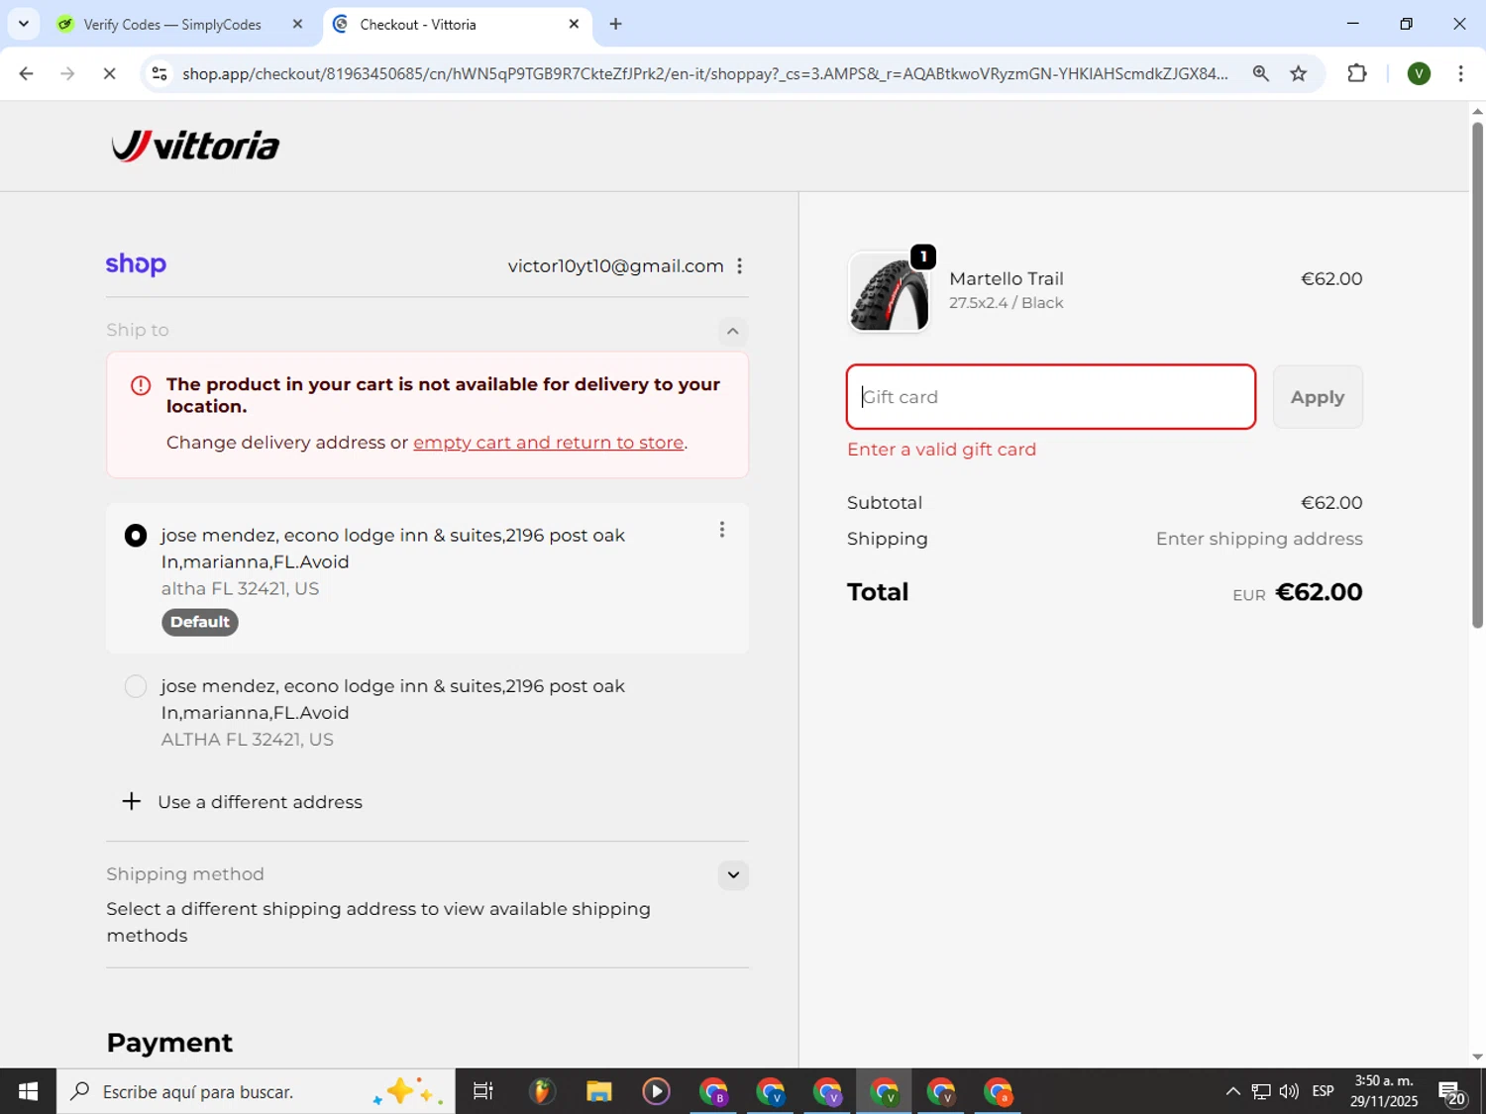Open a new browser tab

click(615, 25)
